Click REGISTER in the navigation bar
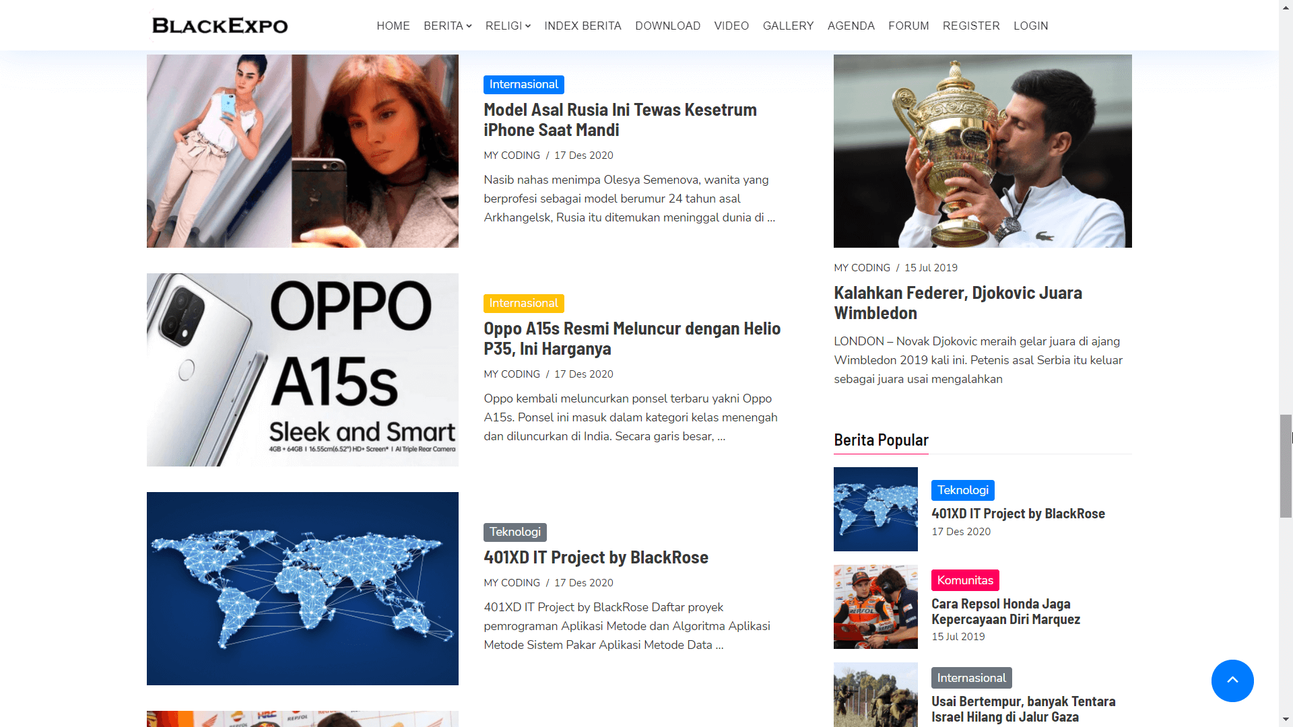Viewport: 1293px width, 727px height. (971, 26)
